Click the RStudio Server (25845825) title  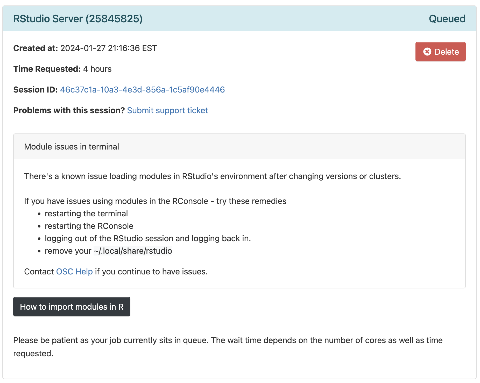[x=78, y=19]
